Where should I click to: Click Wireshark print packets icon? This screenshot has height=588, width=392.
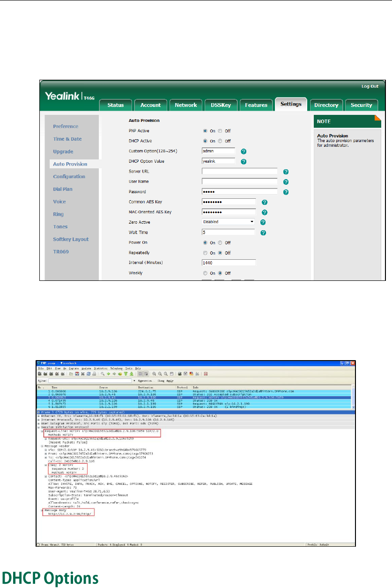(x=94, y=374)
